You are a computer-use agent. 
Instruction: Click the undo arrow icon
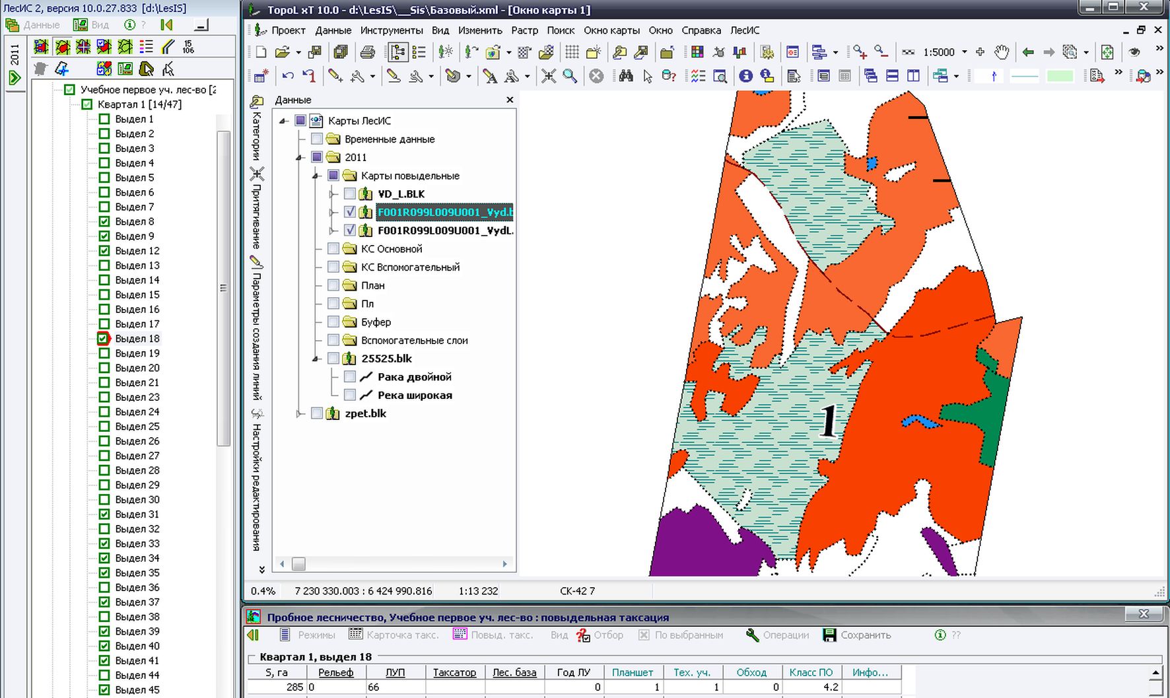coord(288,76)
